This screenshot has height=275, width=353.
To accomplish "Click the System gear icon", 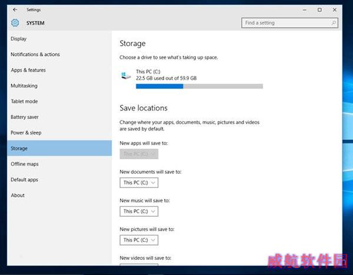I will 15,23.
